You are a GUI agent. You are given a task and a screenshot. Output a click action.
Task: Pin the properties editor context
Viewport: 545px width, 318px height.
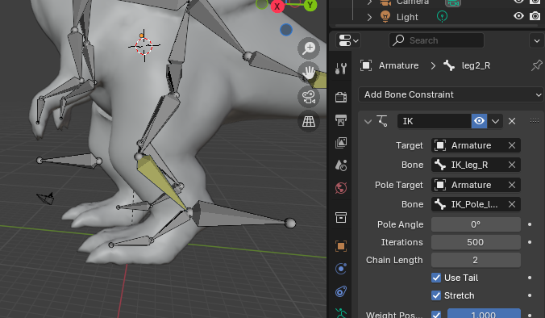click(537, 65)
